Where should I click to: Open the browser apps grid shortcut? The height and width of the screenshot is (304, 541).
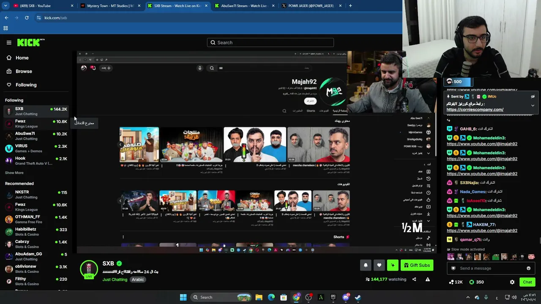pyautogui.click(x=5, y=28)
